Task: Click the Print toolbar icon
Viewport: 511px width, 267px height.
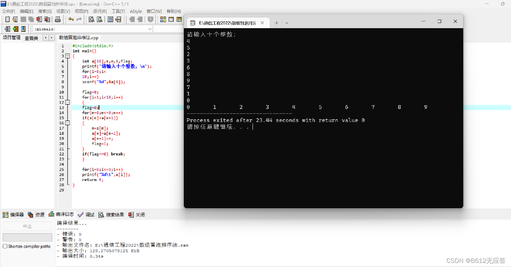Action: [x=58, y=19]
